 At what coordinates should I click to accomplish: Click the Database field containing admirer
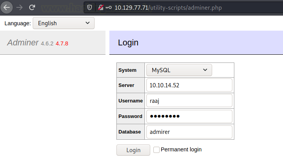(x=189, y=132)
